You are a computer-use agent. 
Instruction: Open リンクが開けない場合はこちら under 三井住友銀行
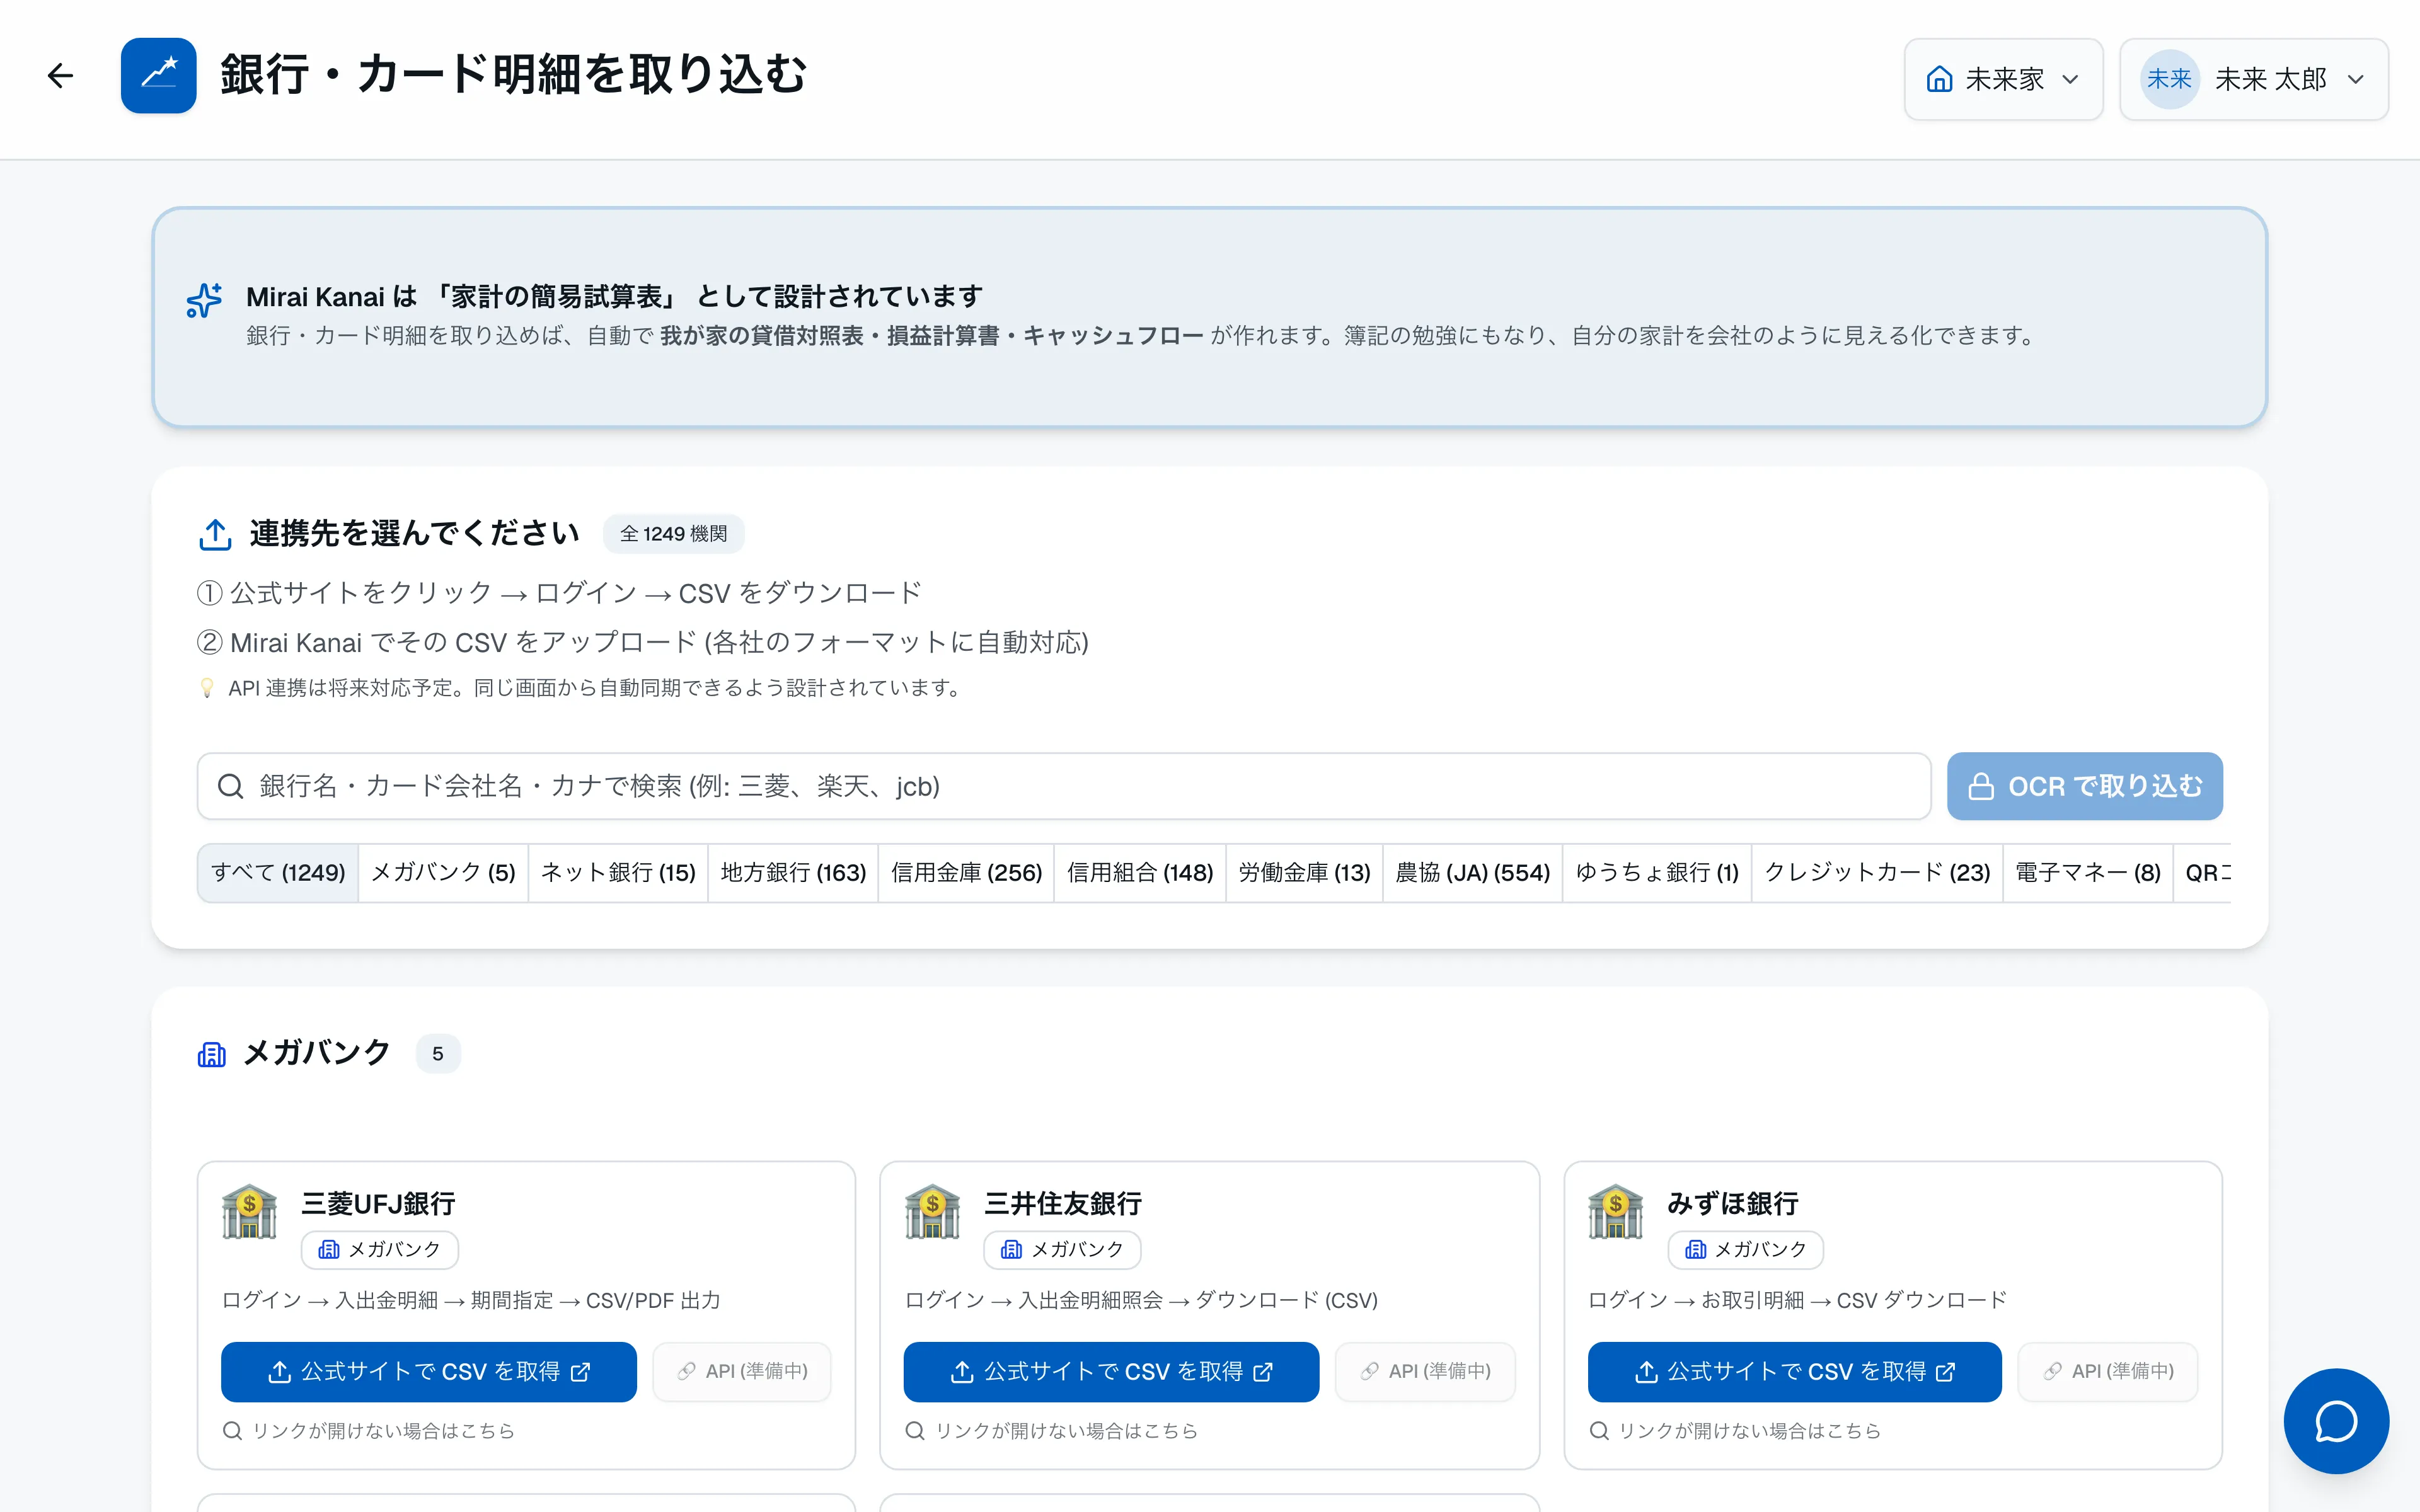pyautogui.click(x=1052, y=1431)
